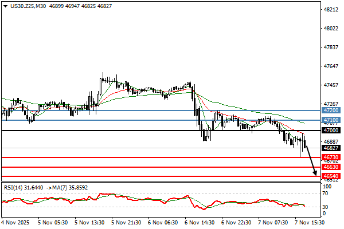Click the 100 level on RSI scale
The image size is (344, 229).
pyautogui.click(x=328, y=186)
